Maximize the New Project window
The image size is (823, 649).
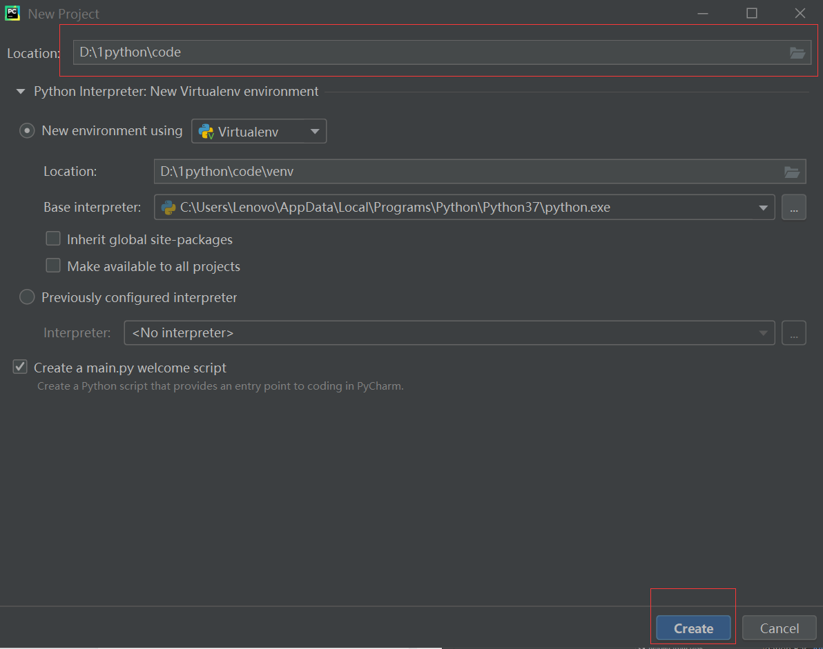[752, 13]
